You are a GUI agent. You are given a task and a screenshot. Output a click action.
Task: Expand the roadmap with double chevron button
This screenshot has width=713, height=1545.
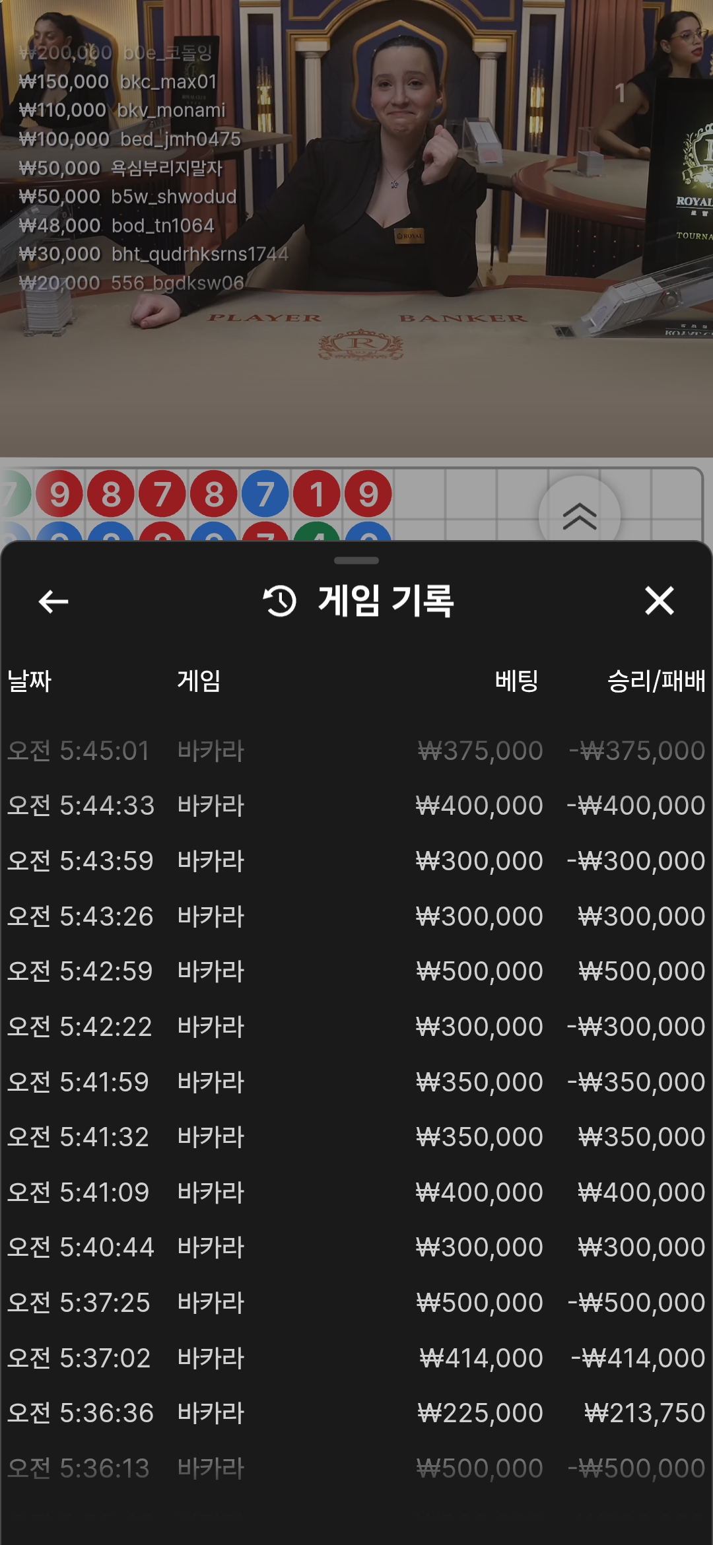coord(580,516)
